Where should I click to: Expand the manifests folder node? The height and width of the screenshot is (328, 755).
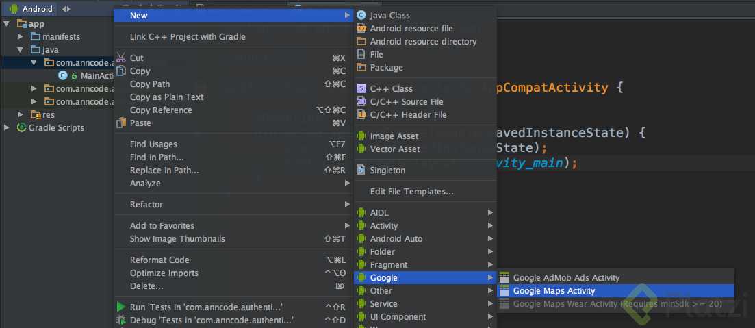(x=21, y=36)
